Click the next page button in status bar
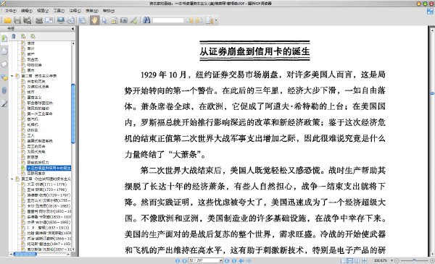The image size is (435, 264). pyautogui.click(x=227, y=260)
